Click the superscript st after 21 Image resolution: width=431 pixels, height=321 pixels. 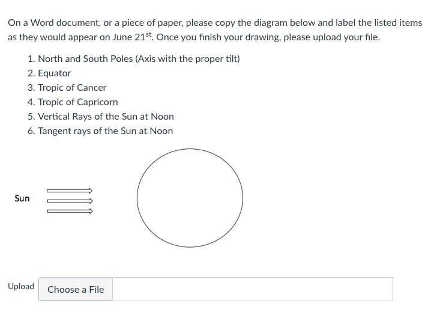148,34
